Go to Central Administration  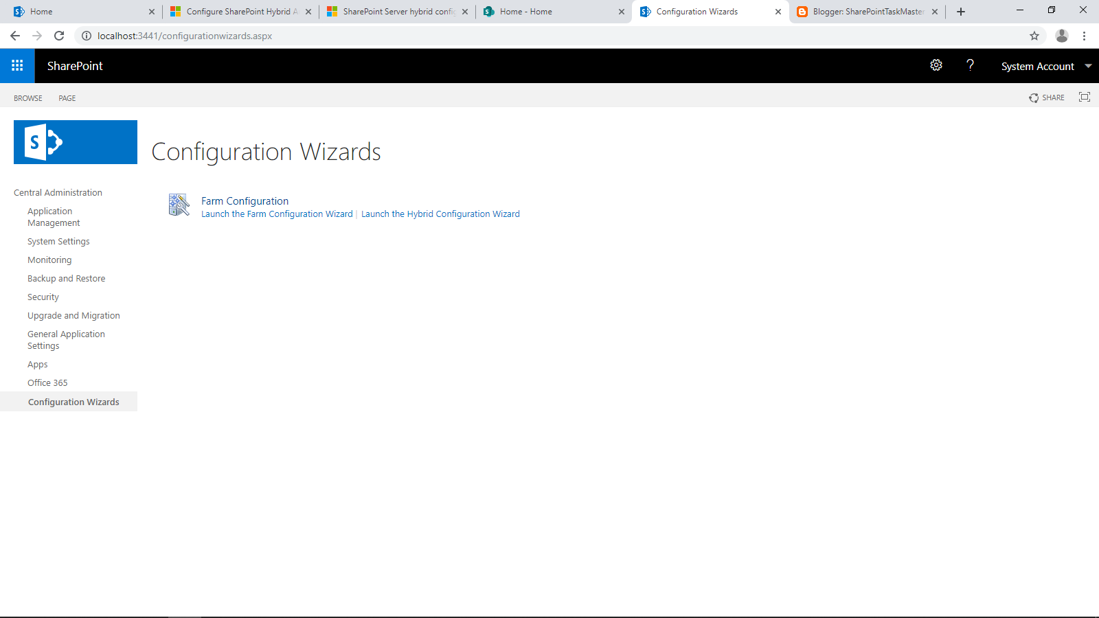click(58, 193)
